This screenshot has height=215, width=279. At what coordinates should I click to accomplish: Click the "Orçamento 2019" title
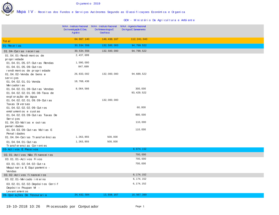tap(88, 4)
